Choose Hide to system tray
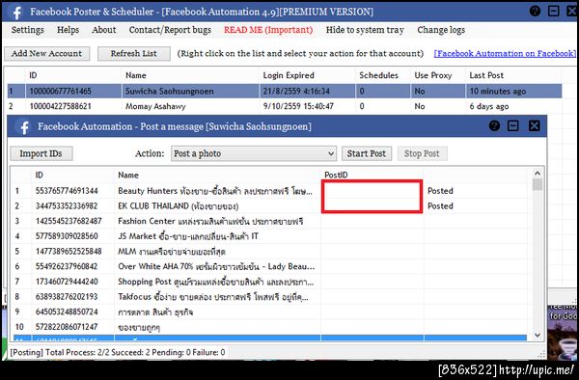This screenshot has height=380, width=579. coord(365,30)
